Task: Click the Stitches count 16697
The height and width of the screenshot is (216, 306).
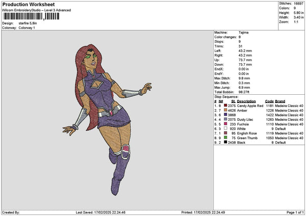Action: tap(299, 4)
